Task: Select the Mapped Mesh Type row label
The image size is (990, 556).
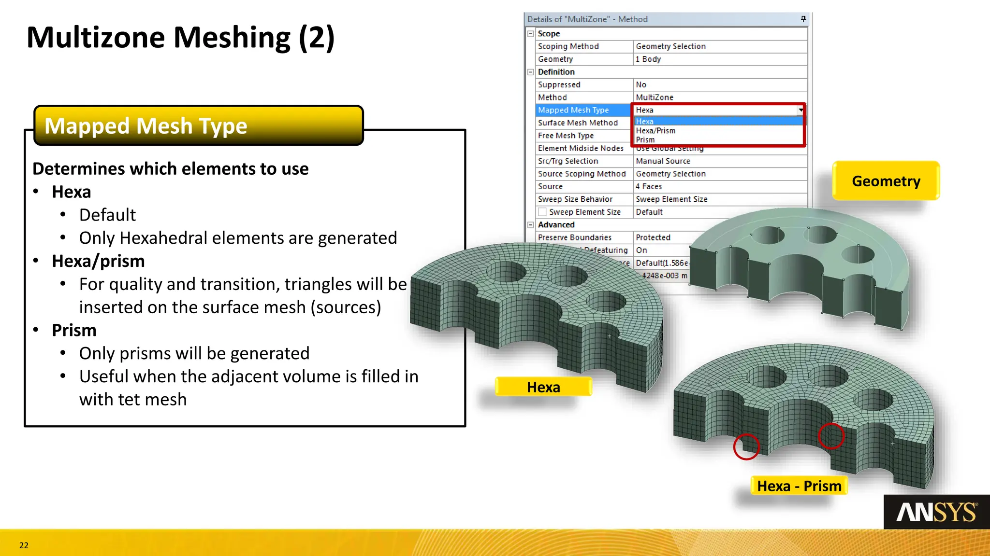Action: pos(583,110)
